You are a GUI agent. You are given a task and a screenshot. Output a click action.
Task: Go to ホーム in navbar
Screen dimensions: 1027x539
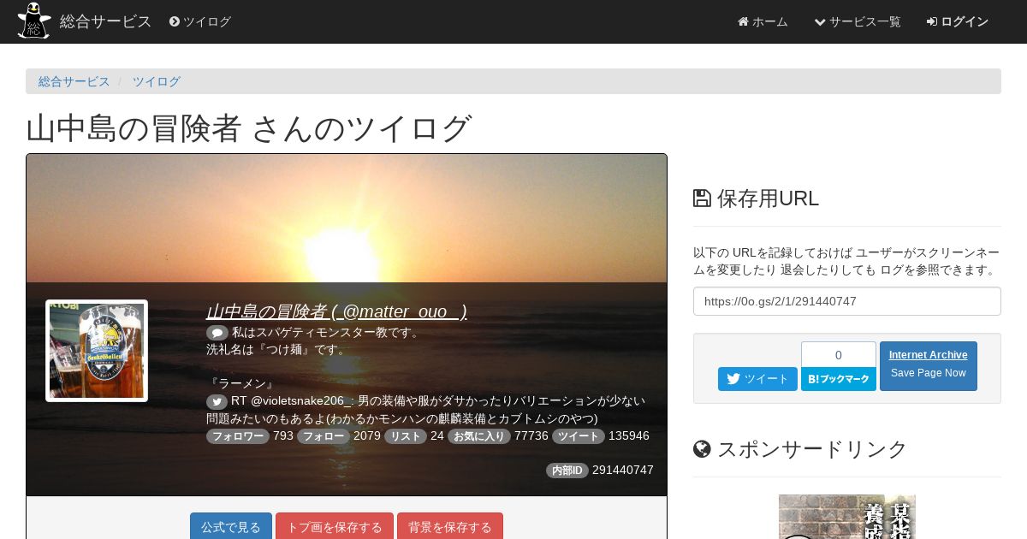(x=763, y=21)
